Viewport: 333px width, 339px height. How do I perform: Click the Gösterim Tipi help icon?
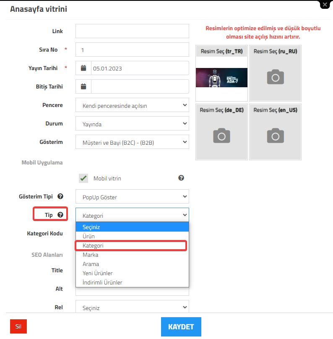[x=60, y=196]
